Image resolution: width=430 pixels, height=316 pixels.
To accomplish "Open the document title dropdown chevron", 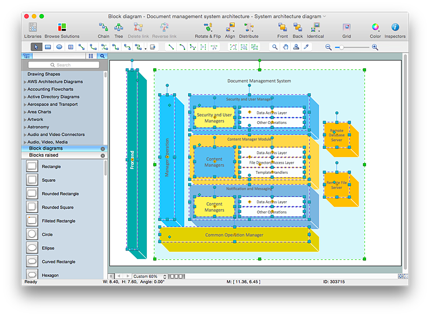I will 325,17.
